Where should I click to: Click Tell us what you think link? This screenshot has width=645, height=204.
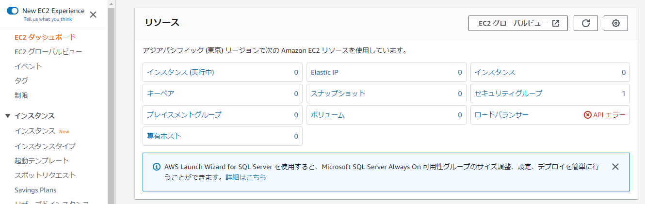(48, 19)
